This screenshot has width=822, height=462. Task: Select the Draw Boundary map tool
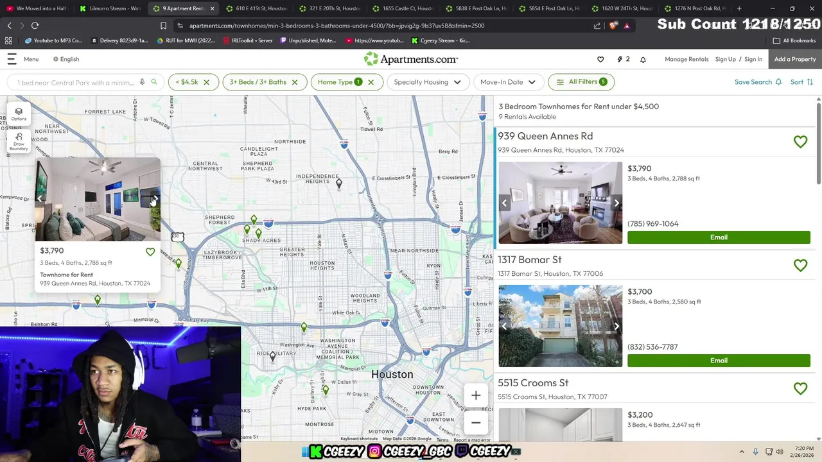[x=19, y=141]
